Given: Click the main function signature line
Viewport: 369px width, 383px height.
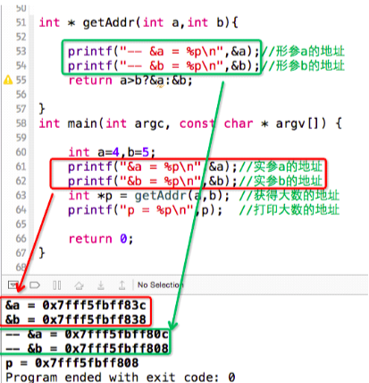Looking at the screenshot, I should coord(190,123).
